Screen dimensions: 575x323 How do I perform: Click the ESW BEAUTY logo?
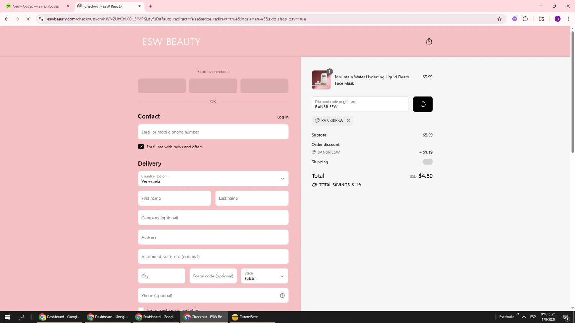171,42
